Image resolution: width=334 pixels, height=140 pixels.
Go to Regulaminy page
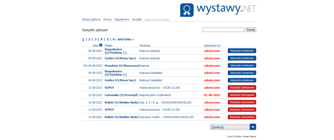coord(122,20)
